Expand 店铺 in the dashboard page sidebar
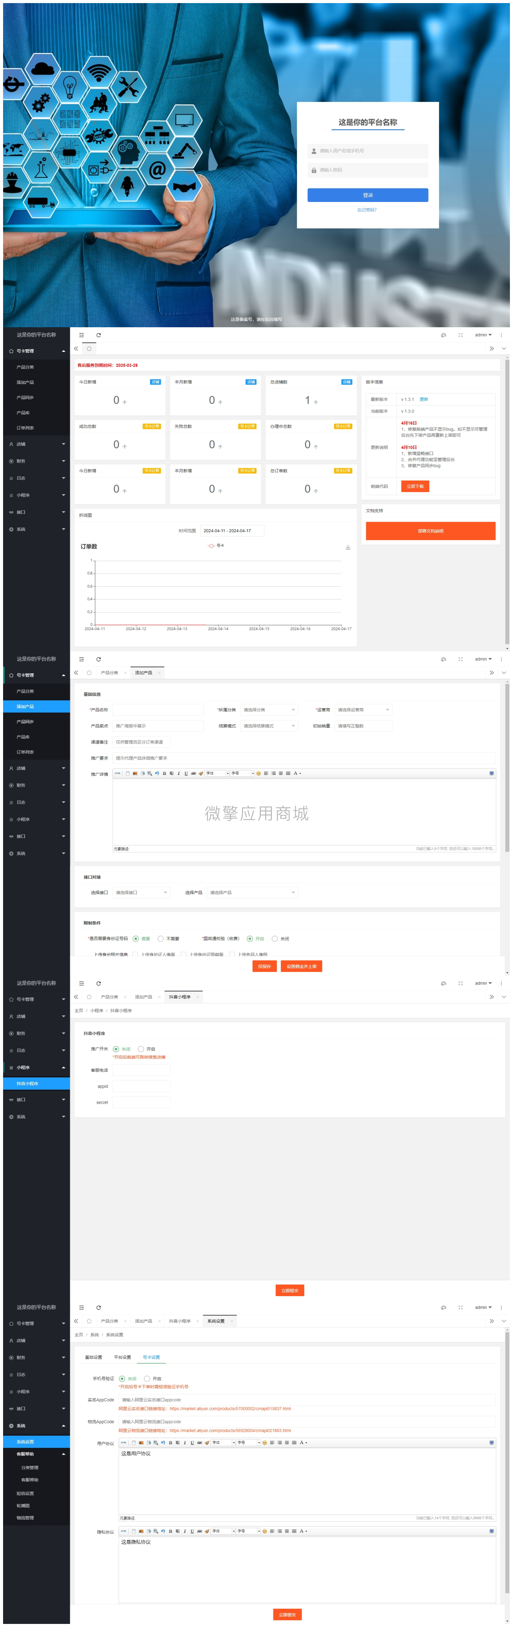 coord(37,444)
